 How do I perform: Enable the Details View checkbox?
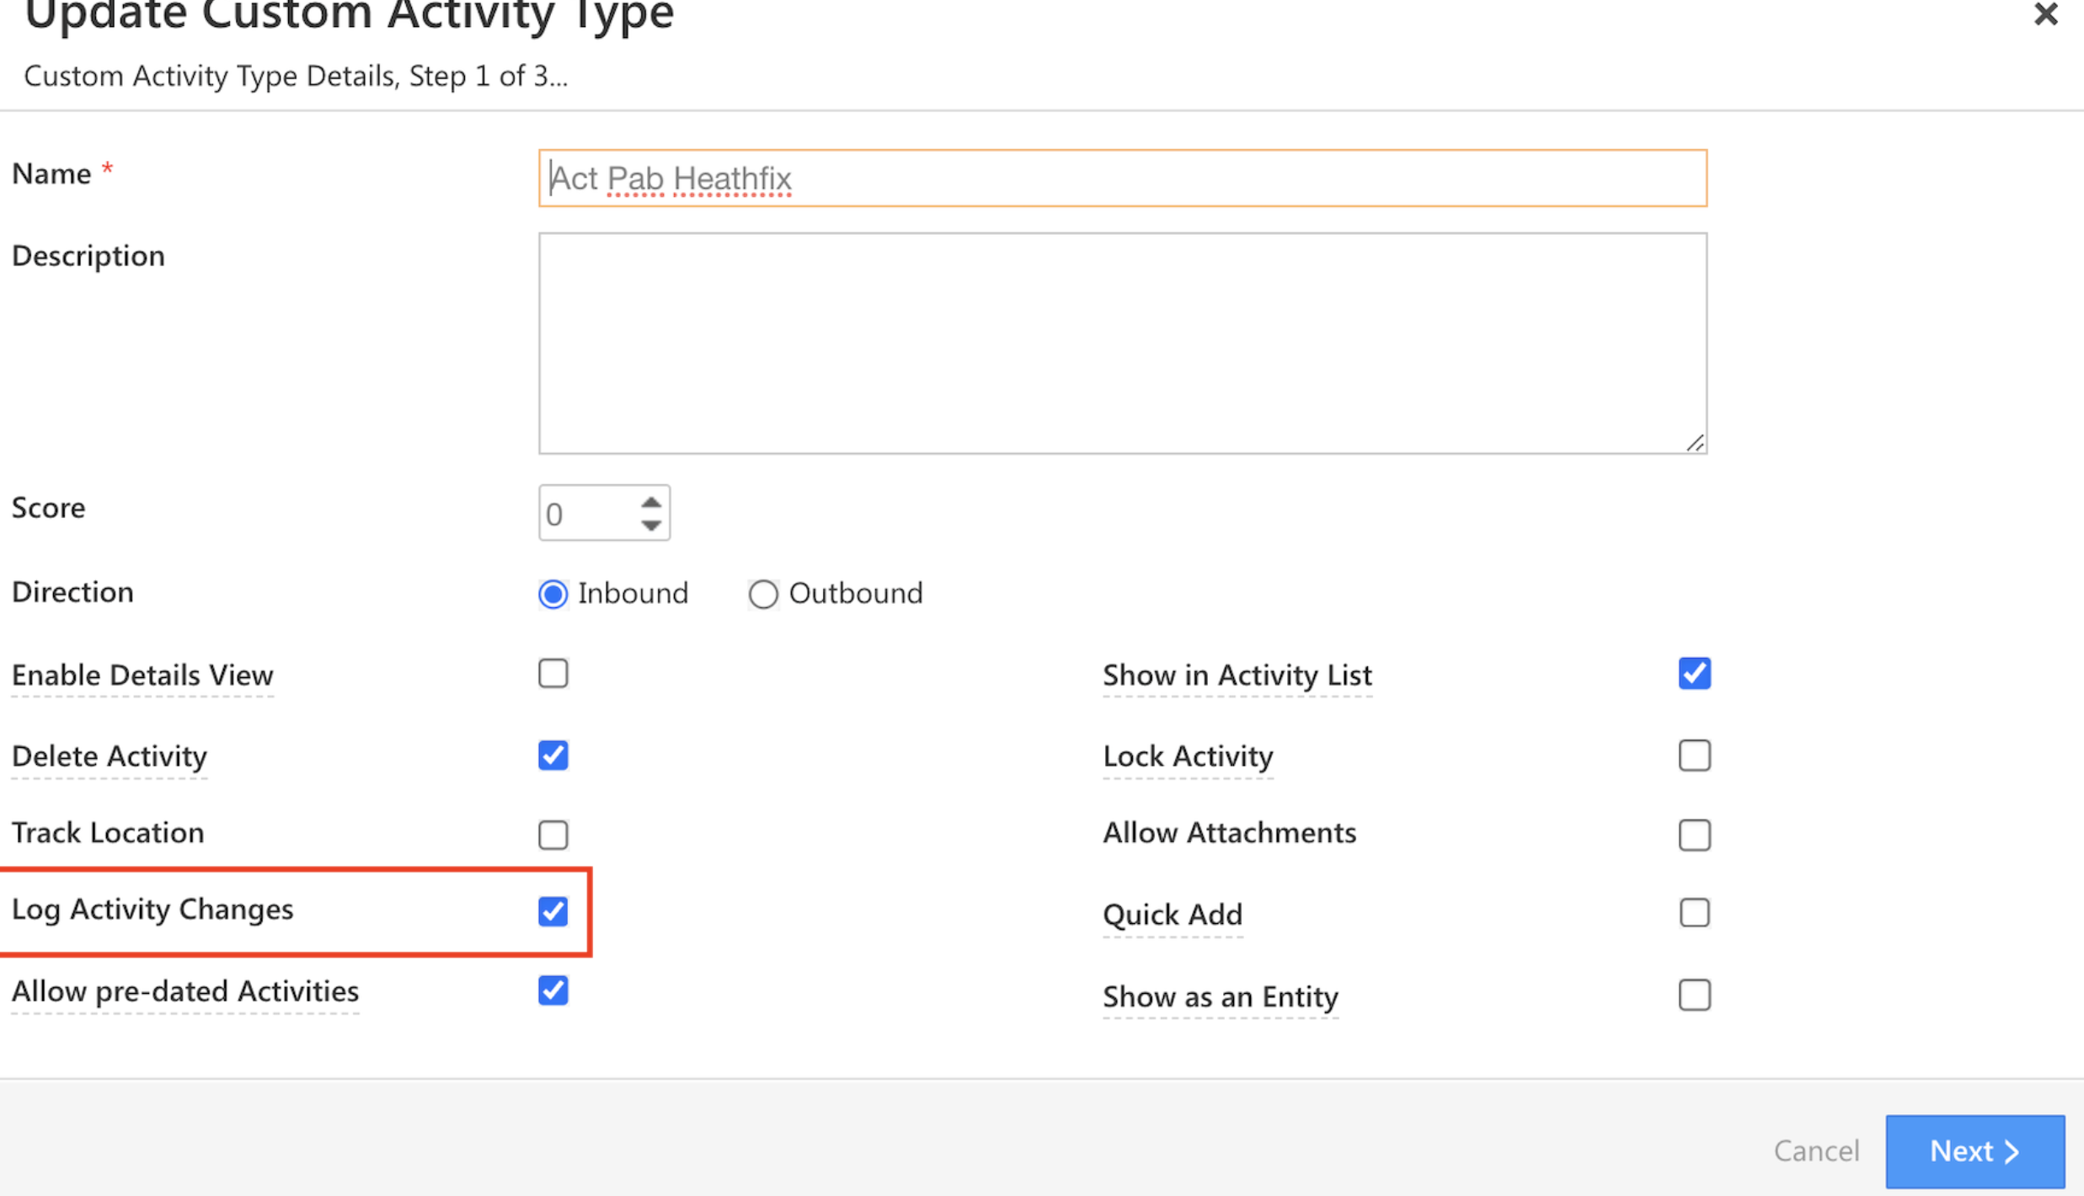553,674
